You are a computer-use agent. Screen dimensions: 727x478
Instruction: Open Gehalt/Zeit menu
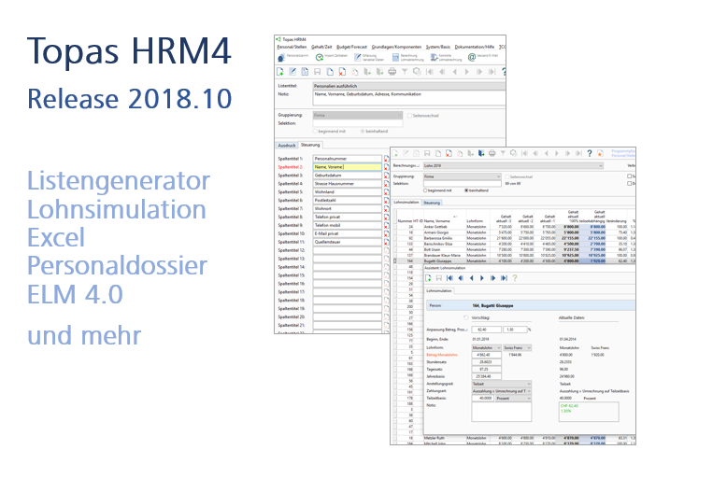pos(321,47)
